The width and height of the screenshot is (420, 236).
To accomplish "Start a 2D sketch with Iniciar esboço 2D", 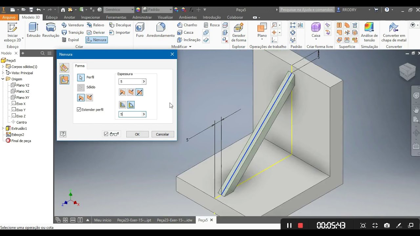I will 12,32.
